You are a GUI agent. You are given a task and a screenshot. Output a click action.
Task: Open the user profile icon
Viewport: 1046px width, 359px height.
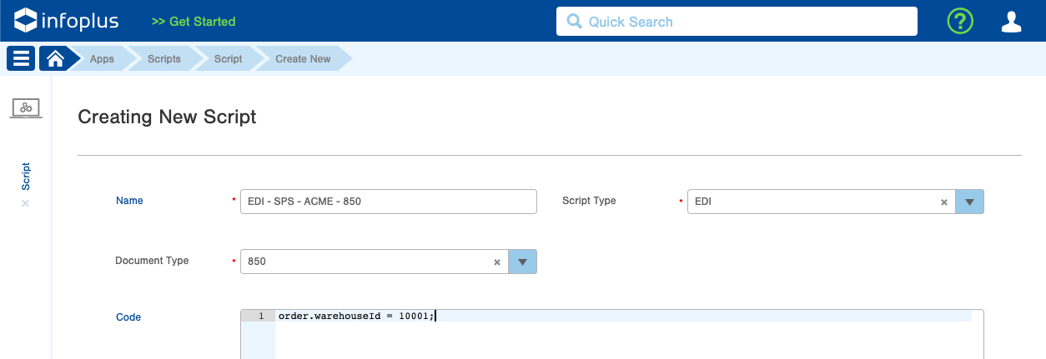point(1011,22)
